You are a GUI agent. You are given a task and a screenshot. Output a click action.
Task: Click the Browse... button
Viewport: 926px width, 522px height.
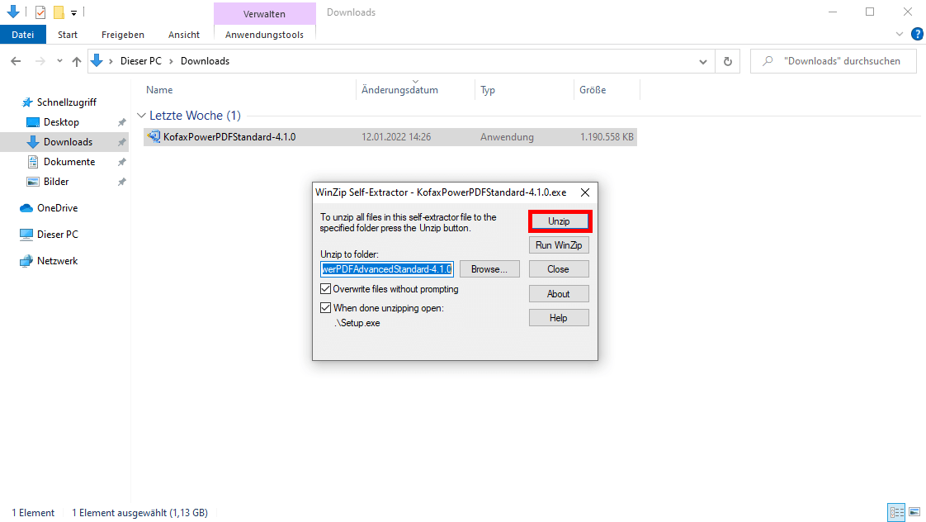(489, 269)
